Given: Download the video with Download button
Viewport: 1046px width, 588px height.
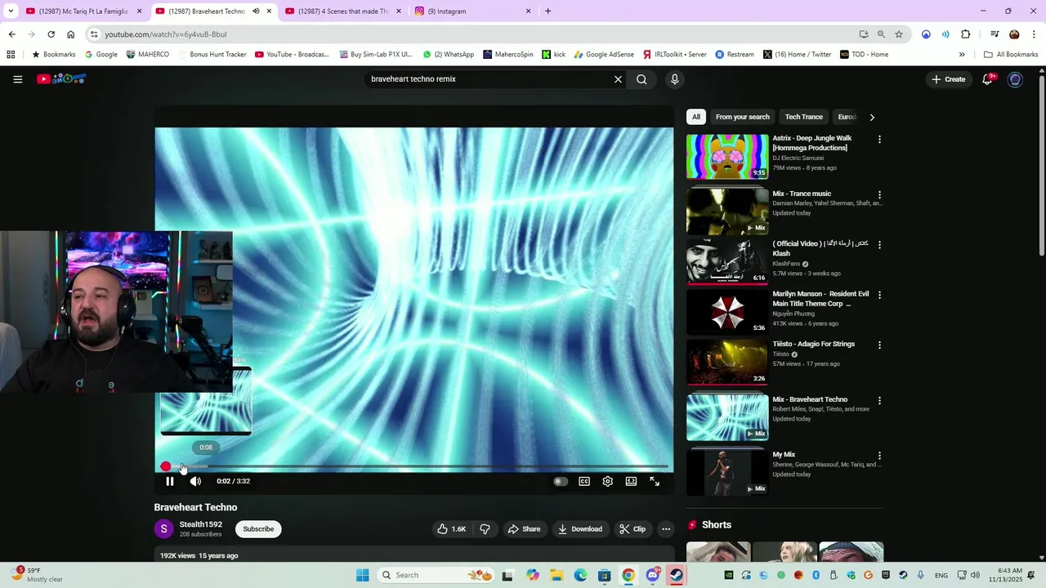Looking at the screenshot, I should [580, 529].
